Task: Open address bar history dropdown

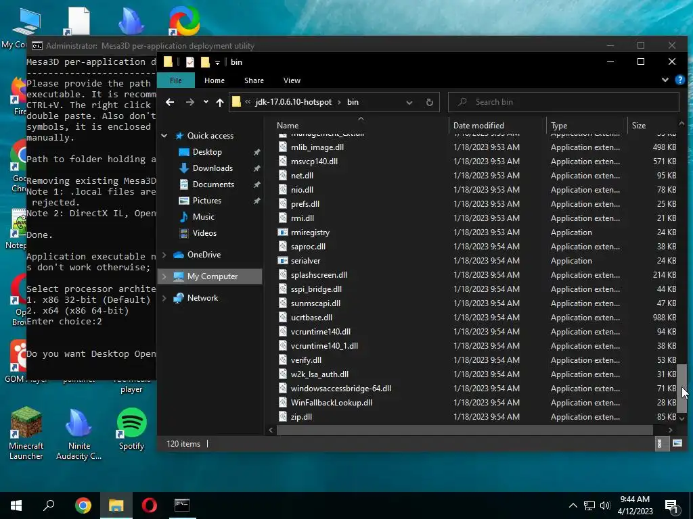Action: pos(409,103)
